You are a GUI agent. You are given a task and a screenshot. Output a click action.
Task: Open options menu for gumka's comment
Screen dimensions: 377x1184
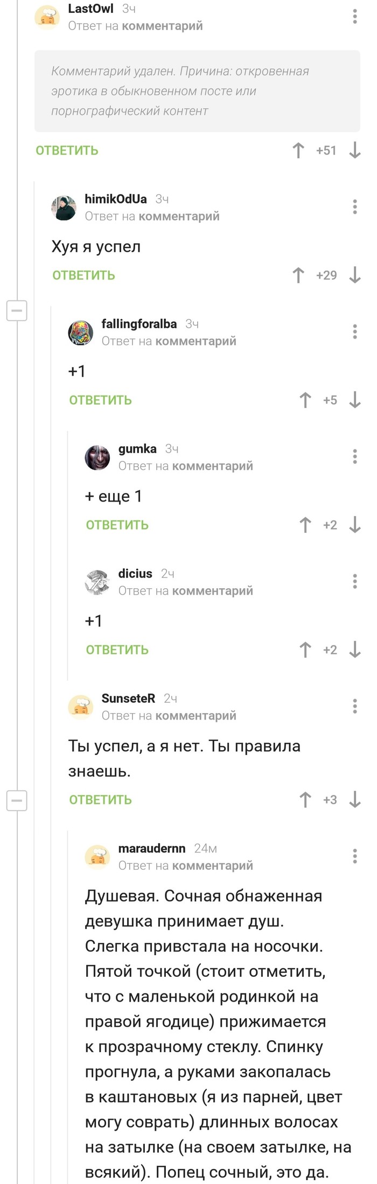(x=354, y=456)
